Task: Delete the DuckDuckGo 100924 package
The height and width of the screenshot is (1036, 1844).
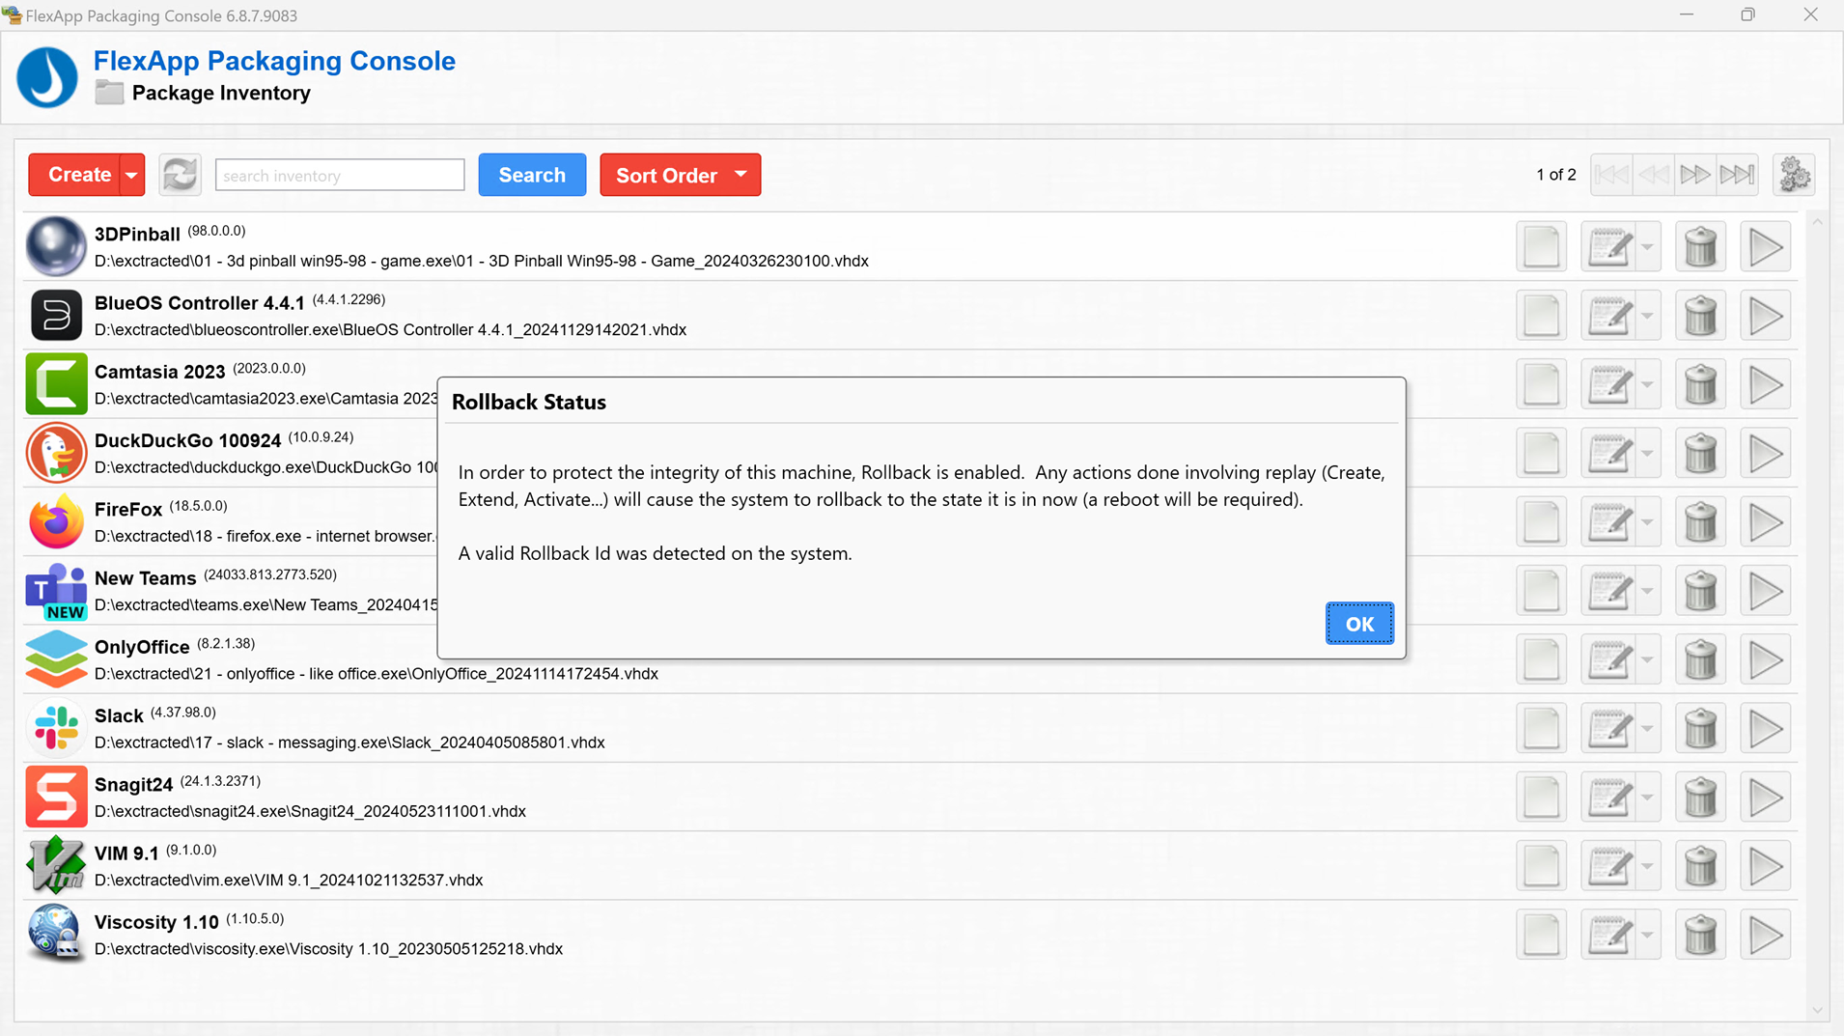Action: click(x=1700, y=454)
